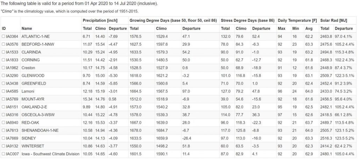Viewport: 358px width, 161px height.
Task: Check the IAC007 Southwest Climate Division box
Action: pyautogui.click(x=3, y=154)
